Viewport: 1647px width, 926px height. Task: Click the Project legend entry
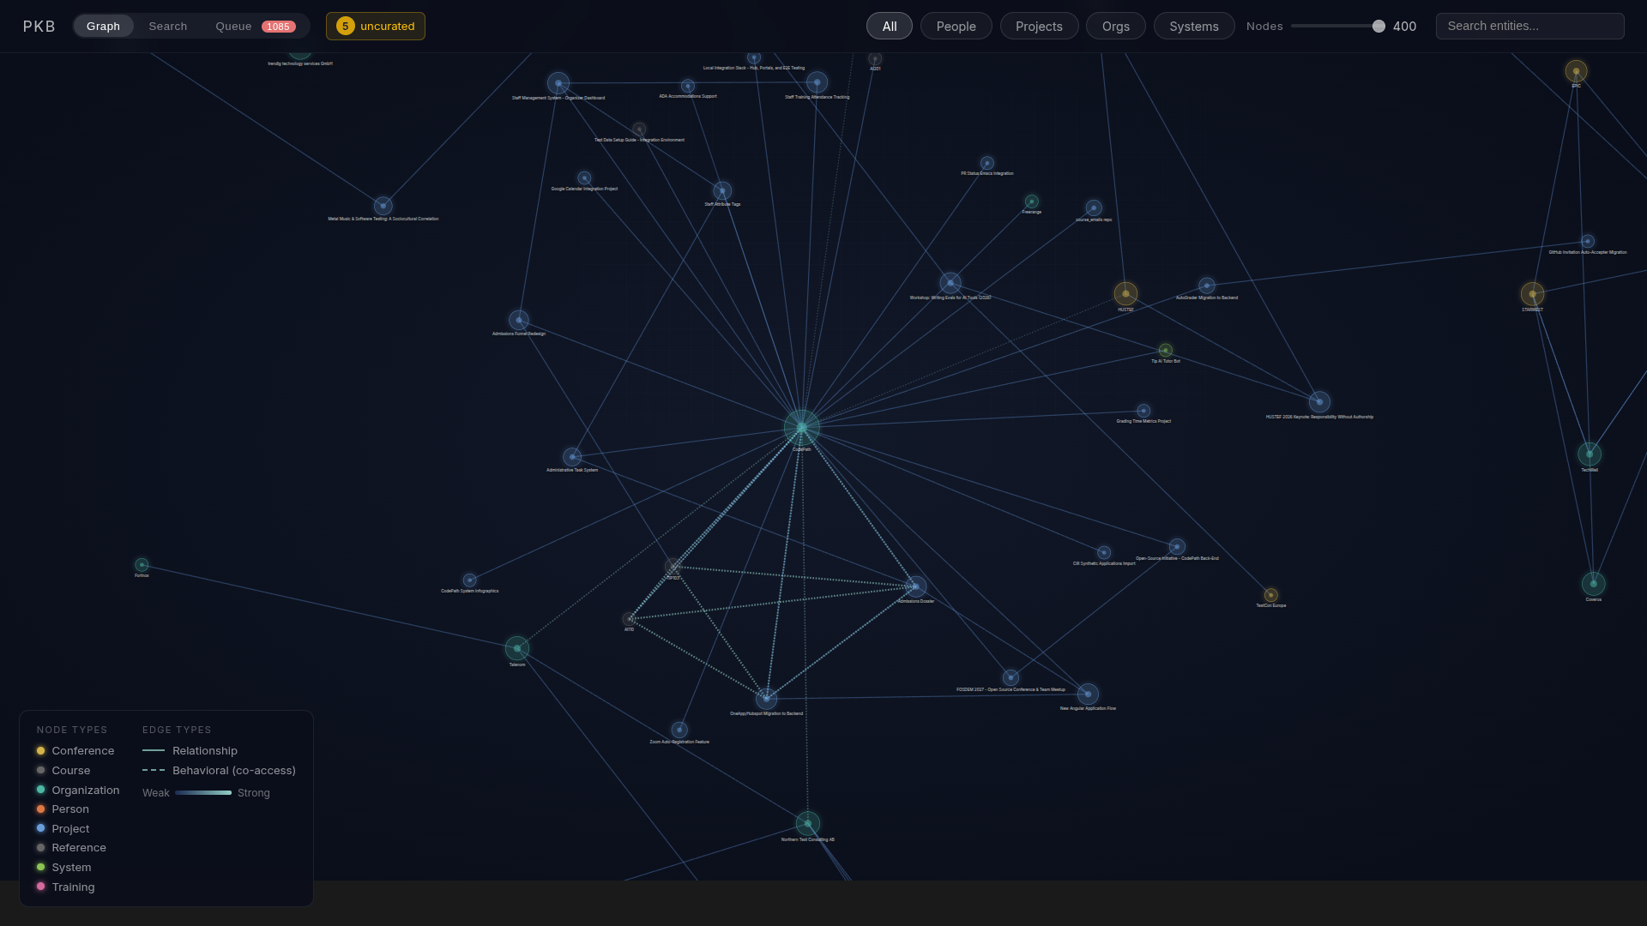point(63,828)
